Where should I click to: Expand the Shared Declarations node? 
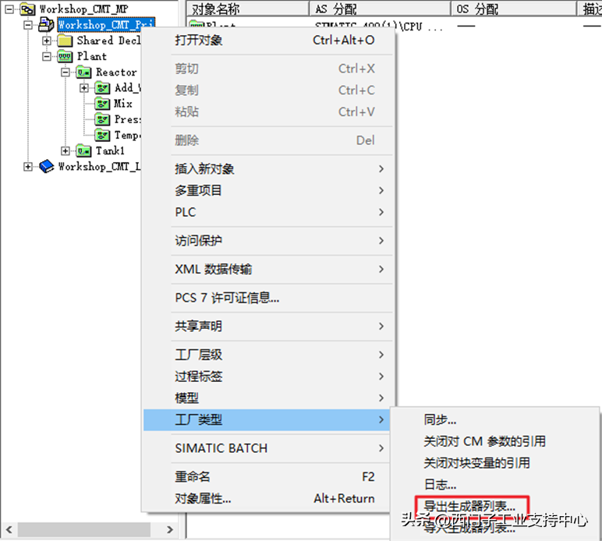(x=47, y=41)
